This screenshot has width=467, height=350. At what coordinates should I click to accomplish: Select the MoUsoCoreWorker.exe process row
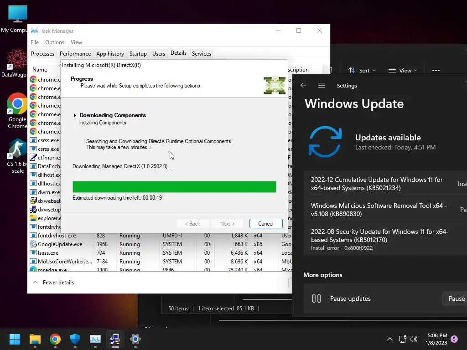tap(161, 261)
